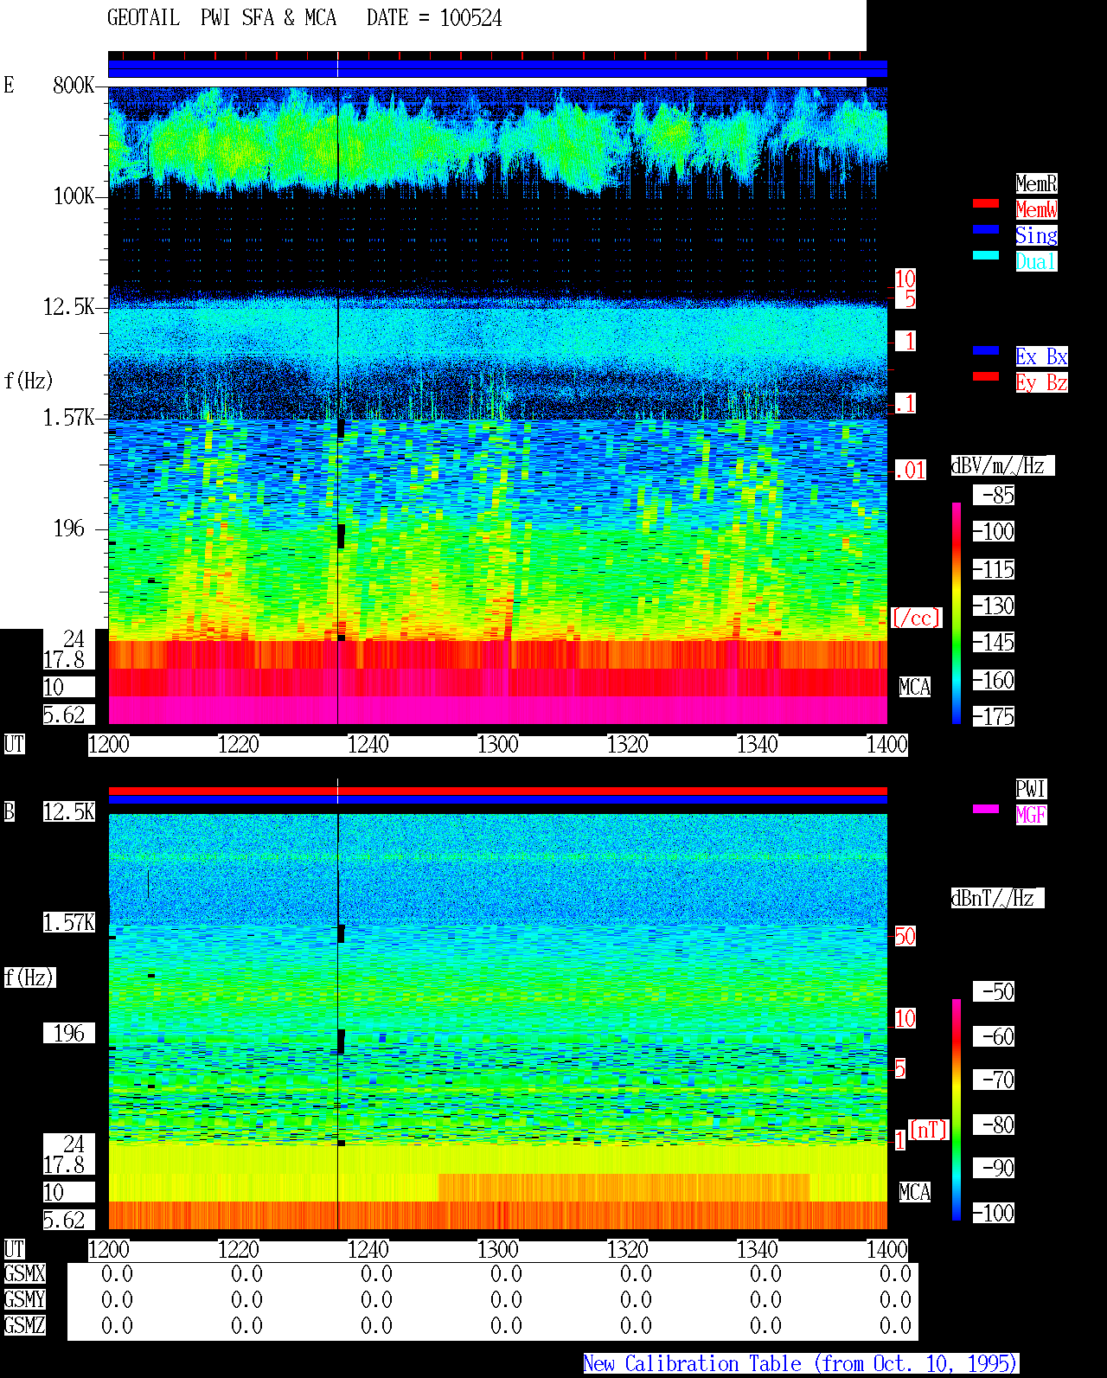The width and height of the screenshot is (1107, 1378).
Task: Click the lower MCA label
Action: point(914,1192)
